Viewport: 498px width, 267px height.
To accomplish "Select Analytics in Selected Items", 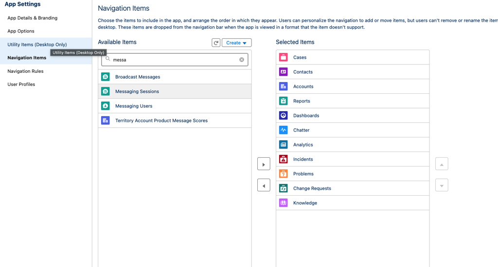I will point(353,145).
